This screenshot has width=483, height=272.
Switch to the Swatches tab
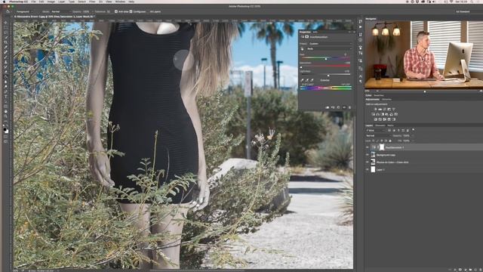click(379, 95)
